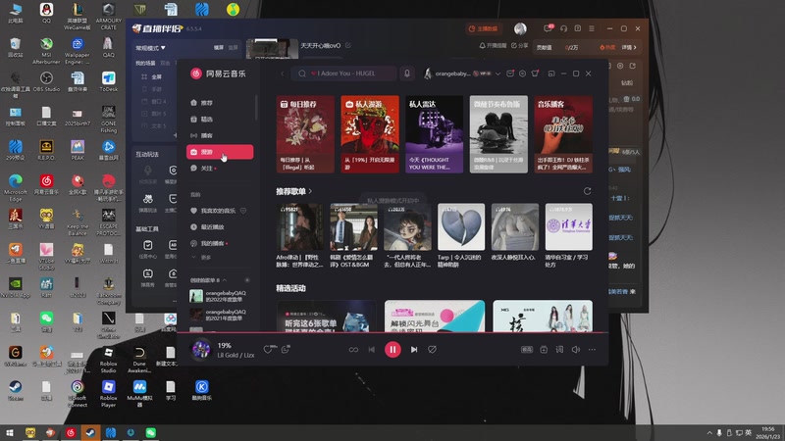Select 横屏 orientation in 直播伴侣
Image resolution: width=785 pixels, height=441 pixels.
point(218,47)
